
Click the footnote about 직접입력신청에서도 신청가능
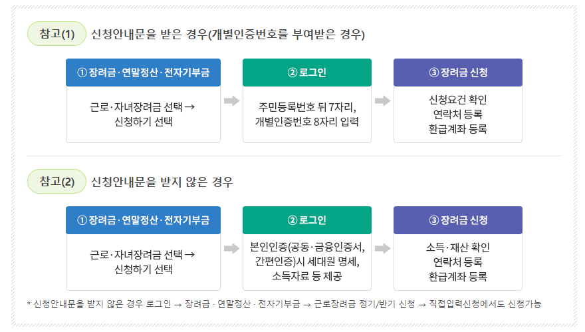pos(284,304)
